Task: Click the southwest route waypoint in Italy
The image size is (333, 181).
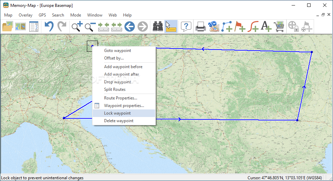Action: tap(64, 118)
